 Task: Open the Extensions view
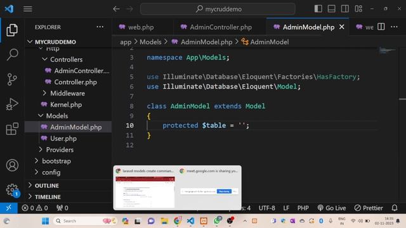point(12,129)
